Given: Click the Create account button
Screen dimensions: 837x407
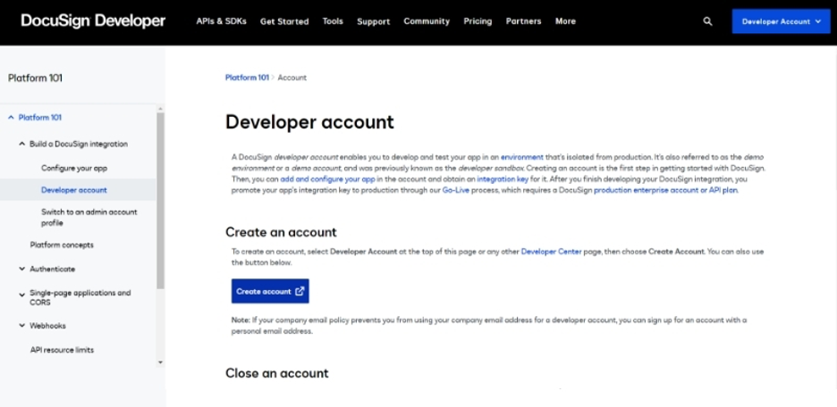Looking at the screenshot, I should click(x=270, y=291).
